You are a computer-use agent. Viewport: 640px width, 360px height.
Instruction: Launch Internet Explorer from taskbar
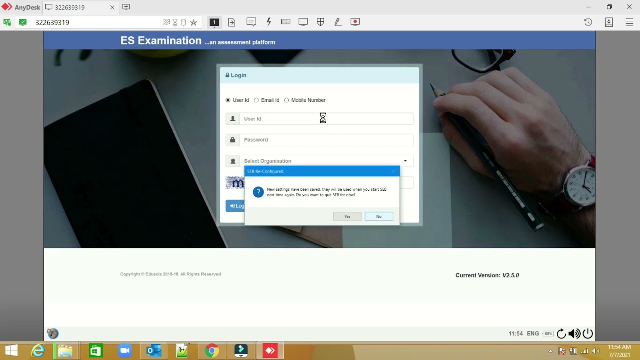38,351
